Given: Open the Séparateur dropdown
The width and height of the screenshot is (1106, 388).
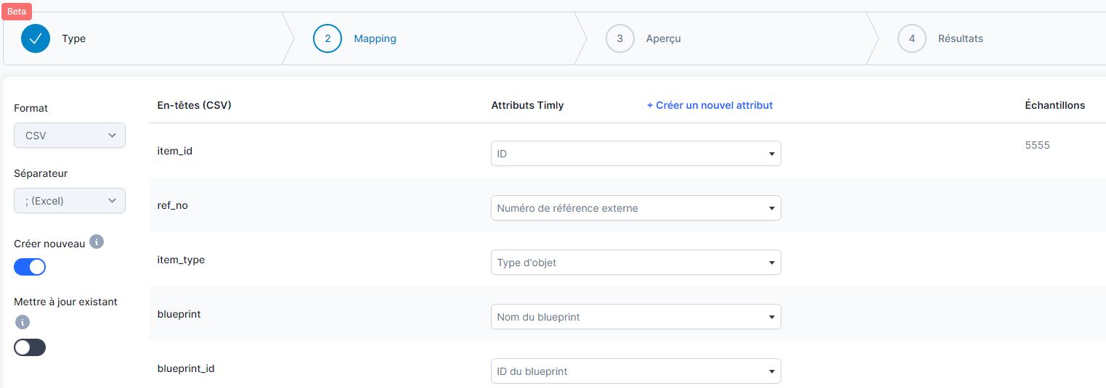Looking at the screenshot, I should click(70, 201).
